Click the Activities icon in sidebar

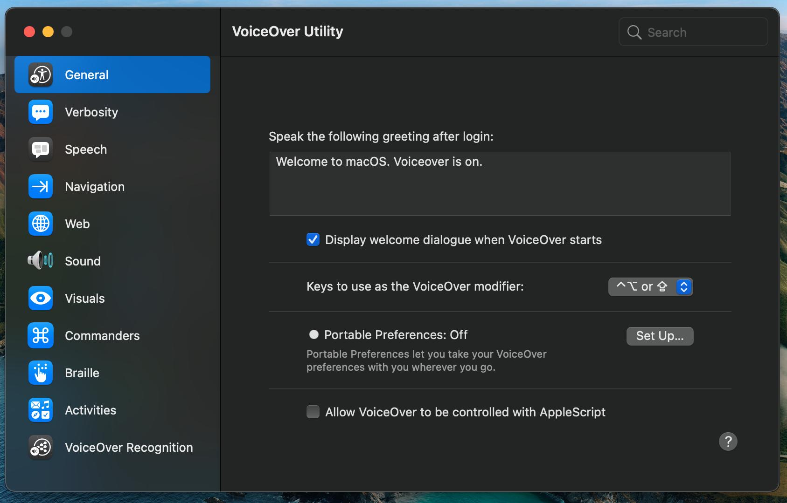(x=41, y=410)
